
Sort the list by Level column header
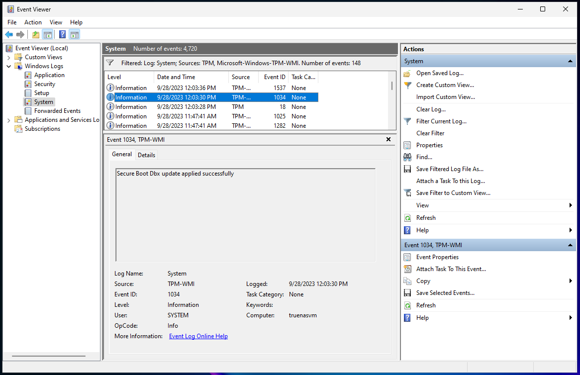click(x=129, y=77)
